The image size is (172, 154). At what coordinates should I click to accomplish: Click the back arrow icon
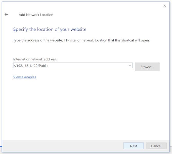coord(7,15)
